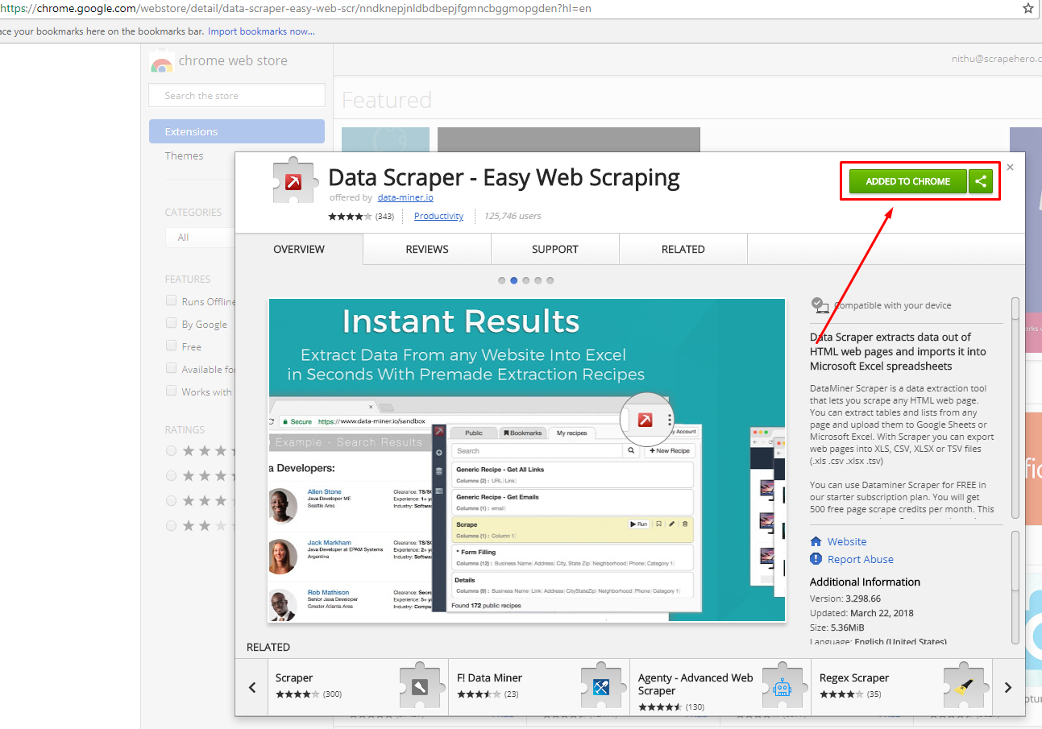
Task: Close the extension detail dialog
Action: (x=1010, y=168)
